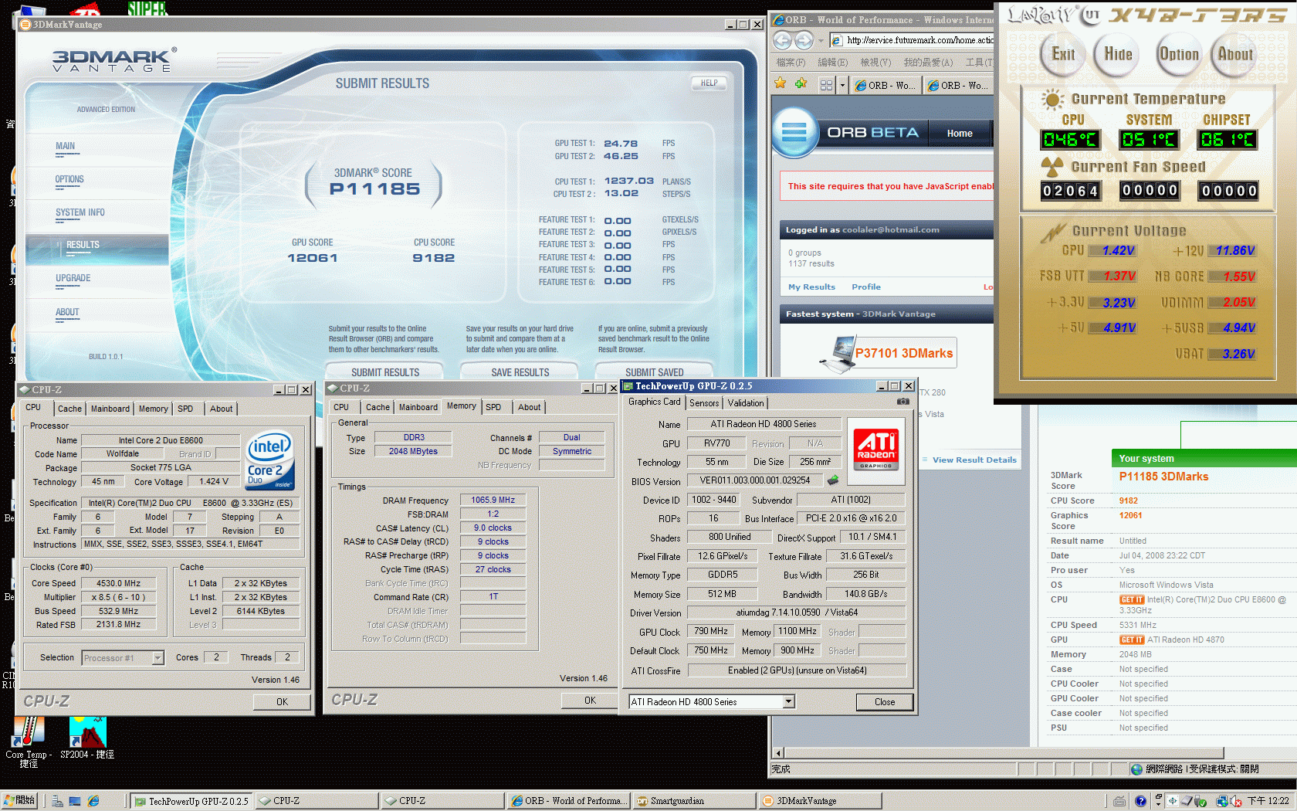Open the 我的最愛(A) menu in Internet Explorer

928,63
